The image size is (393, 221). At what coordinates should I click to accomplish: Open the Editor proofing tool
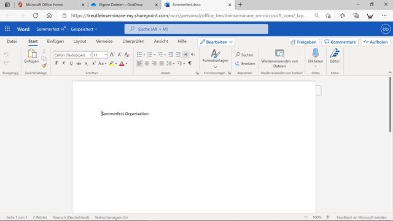(x=335, y=56)
